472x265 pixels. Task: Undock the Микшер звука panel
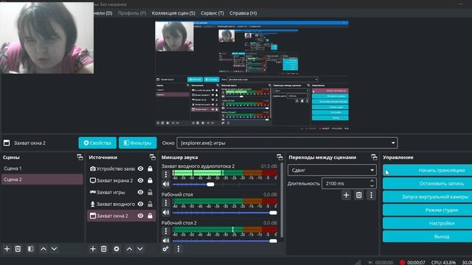click(x=280, y=157)
